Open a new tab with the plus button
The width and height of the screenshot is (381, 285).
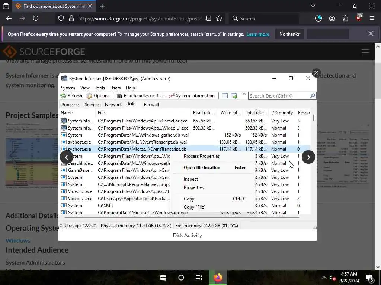point(102,6)
